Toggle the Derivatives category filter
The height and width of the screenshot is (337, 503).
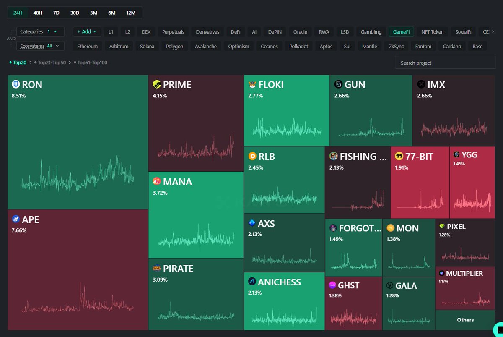point(207,32)
